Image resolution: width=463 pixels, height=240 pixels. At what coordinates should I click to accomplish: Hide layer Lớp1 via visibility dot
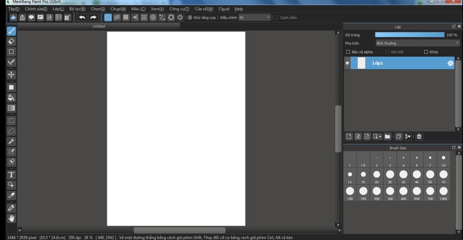coord(347,63)
